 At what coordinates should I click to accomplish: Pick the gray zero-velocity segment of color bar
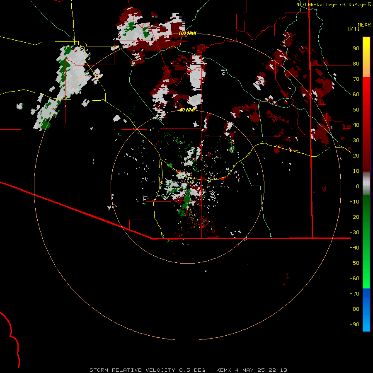coord(366,184)
